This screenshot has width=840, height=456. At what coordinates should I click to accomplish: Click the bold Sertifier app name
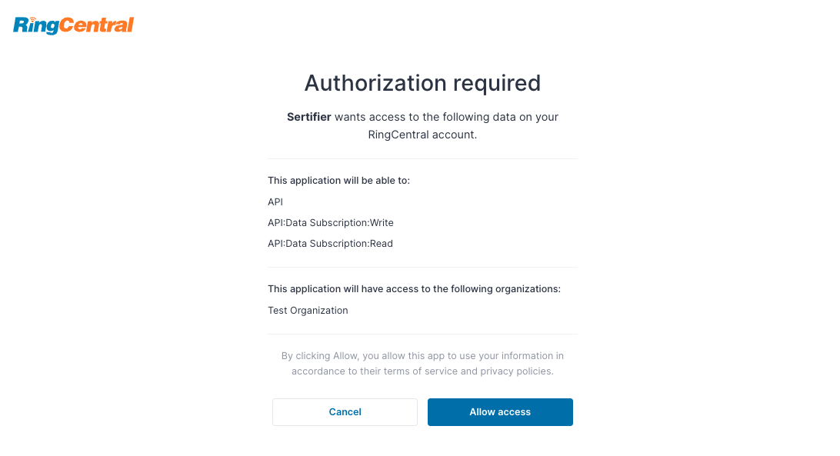309,117
